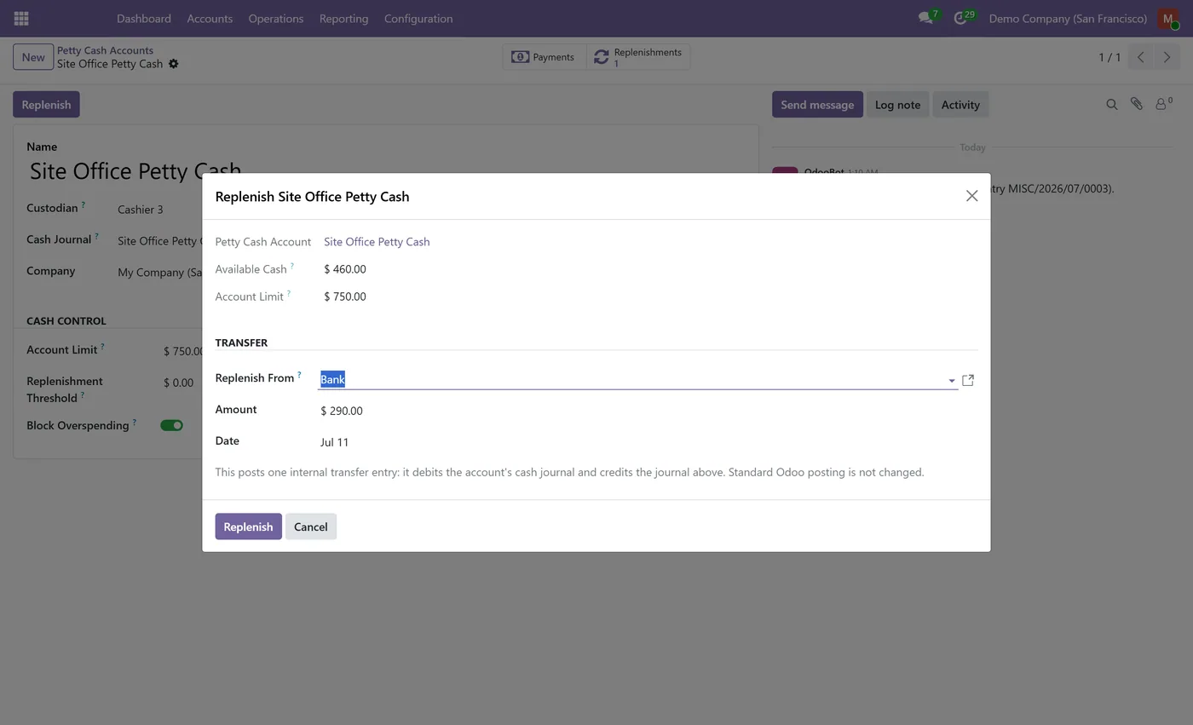Show the Available Cash help tooltip mark

click(x=292, y=266)
